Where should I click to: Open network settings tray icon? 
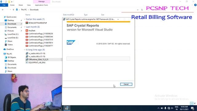pyautogui.click(x=169, y=108)
